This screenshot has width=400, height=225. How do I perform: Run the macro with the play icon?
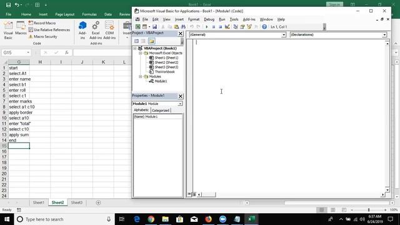pos(207,27)
